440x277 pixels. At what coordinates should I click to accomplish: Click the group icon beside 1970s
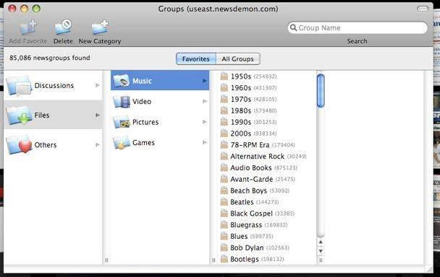(224, 99)
